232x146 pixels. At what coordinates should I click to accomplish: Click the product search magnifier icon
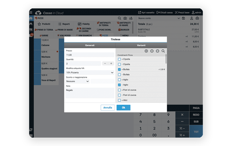coord(119,18)
